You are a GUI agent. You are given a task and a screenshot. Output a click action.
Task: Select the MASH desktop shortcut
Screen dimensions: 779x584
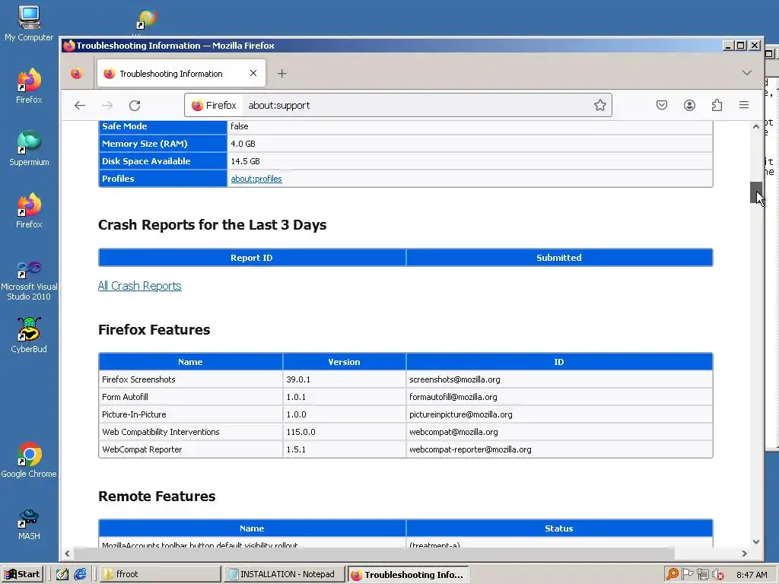(x=29, y=525)
